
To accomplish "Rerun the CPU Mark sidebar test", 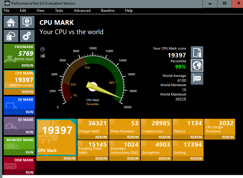I will (x=19, y=92).
